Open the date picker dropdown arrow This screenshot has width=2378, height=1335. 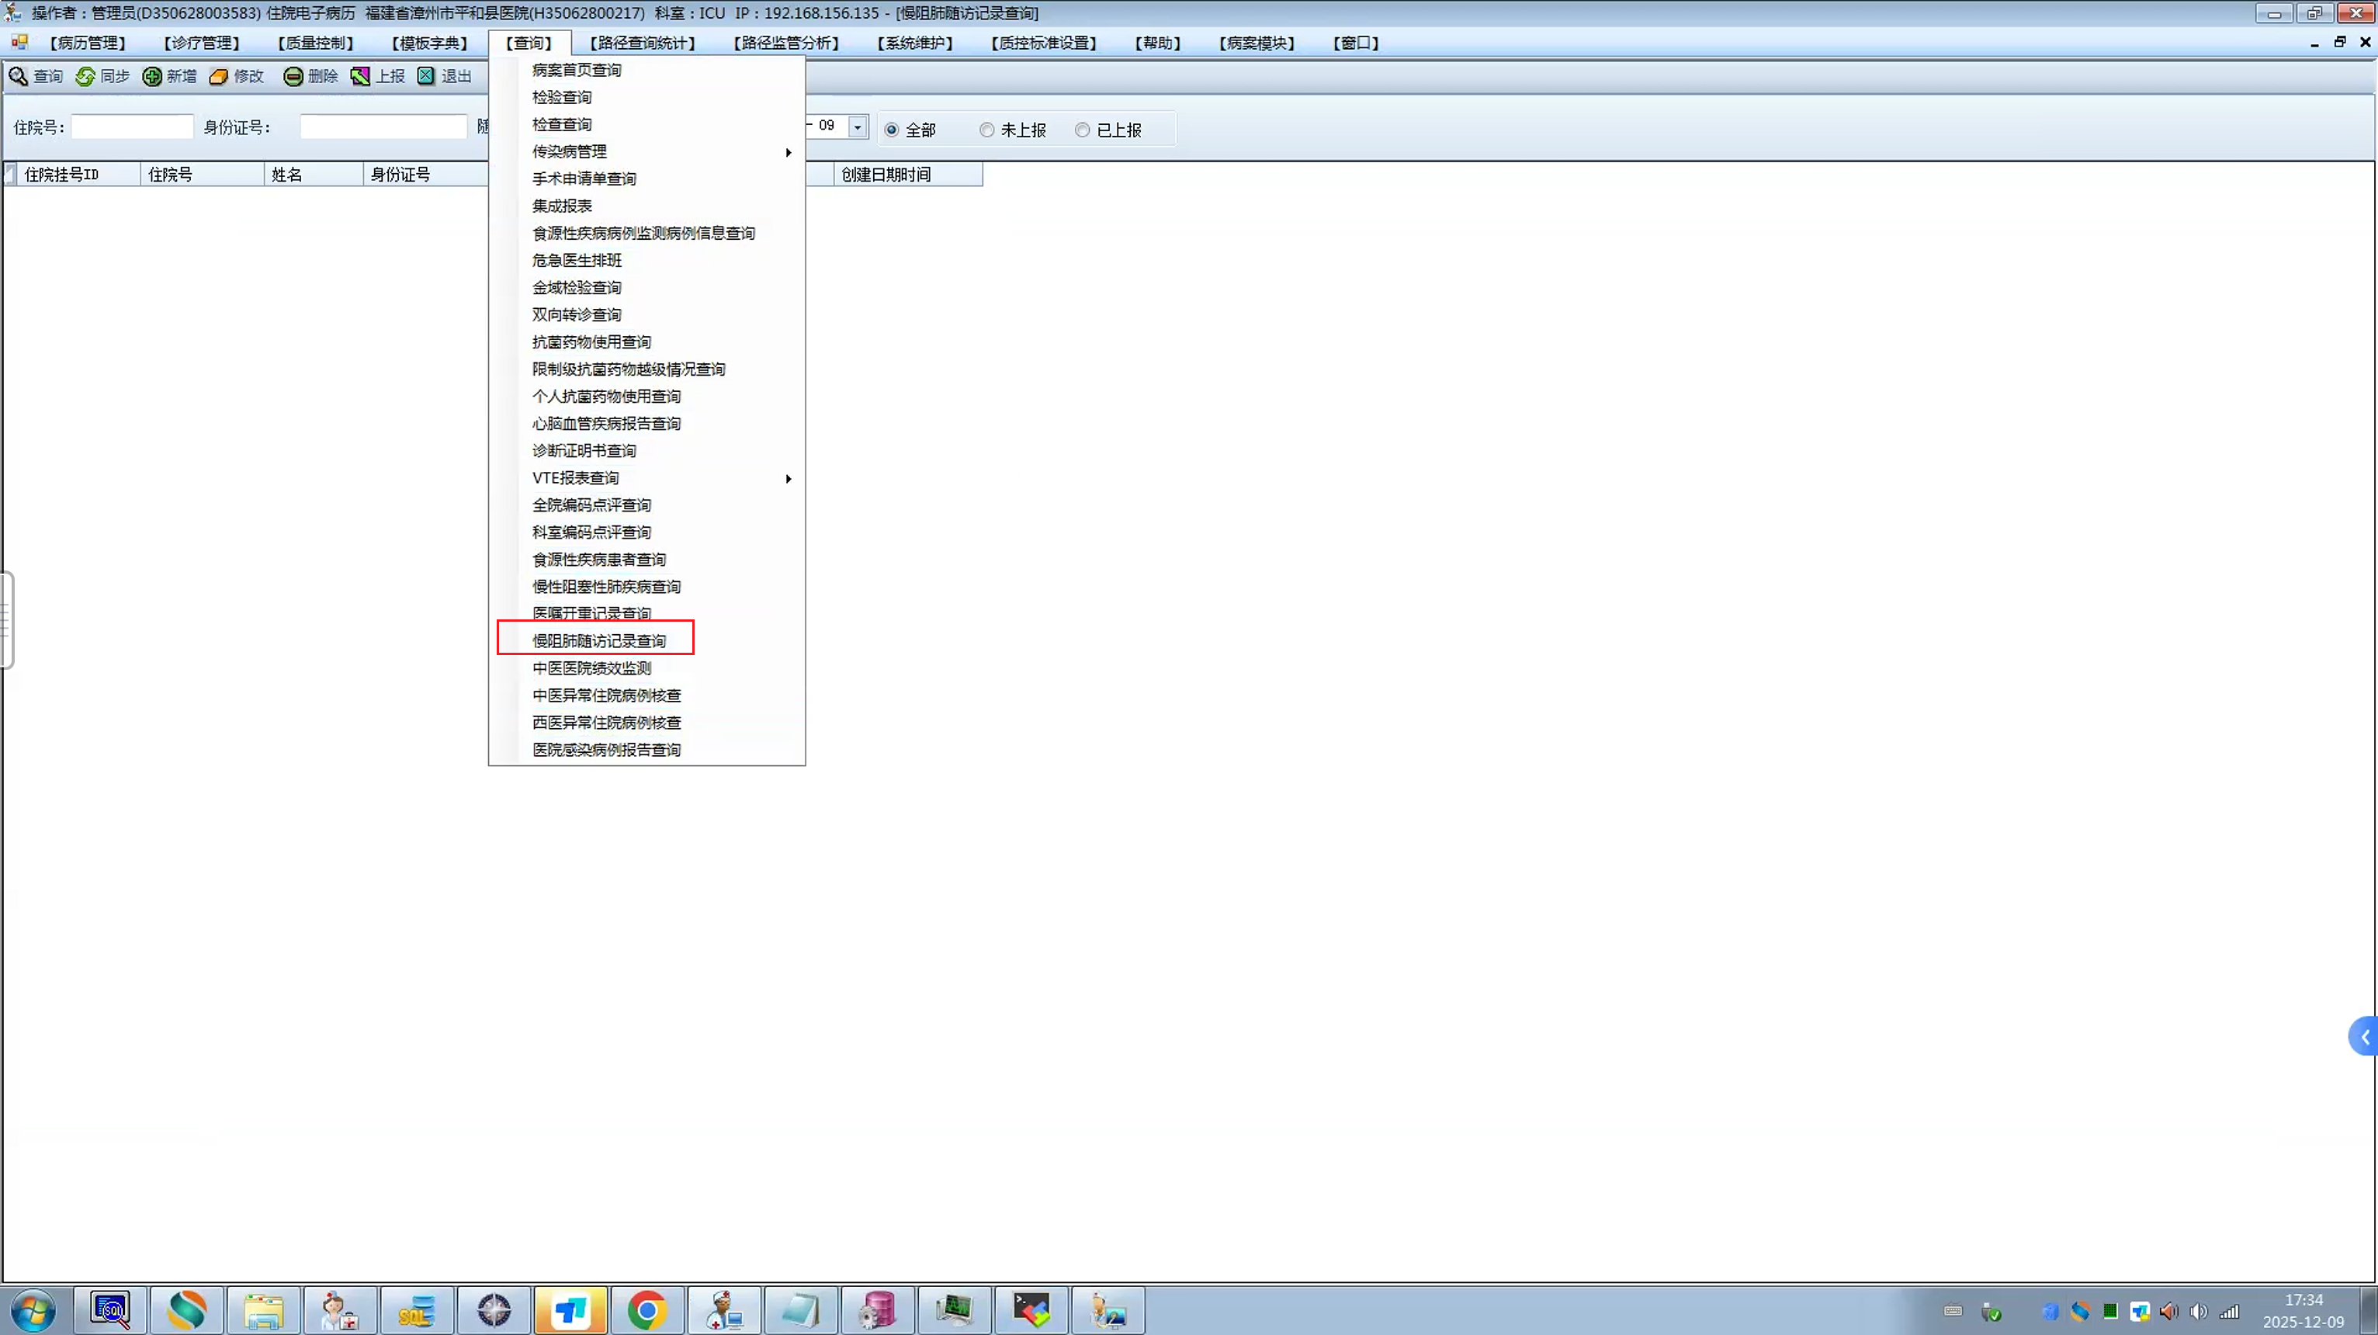point(858,127)
